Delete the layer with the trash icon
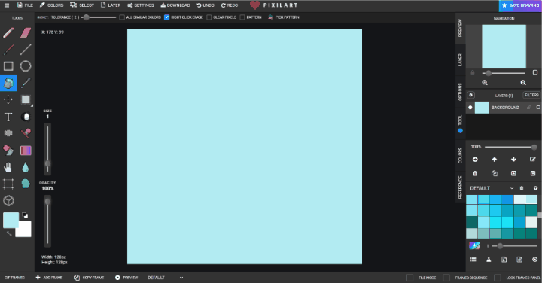The height and width of the screenshot is (283, 542). click(475, 173)
